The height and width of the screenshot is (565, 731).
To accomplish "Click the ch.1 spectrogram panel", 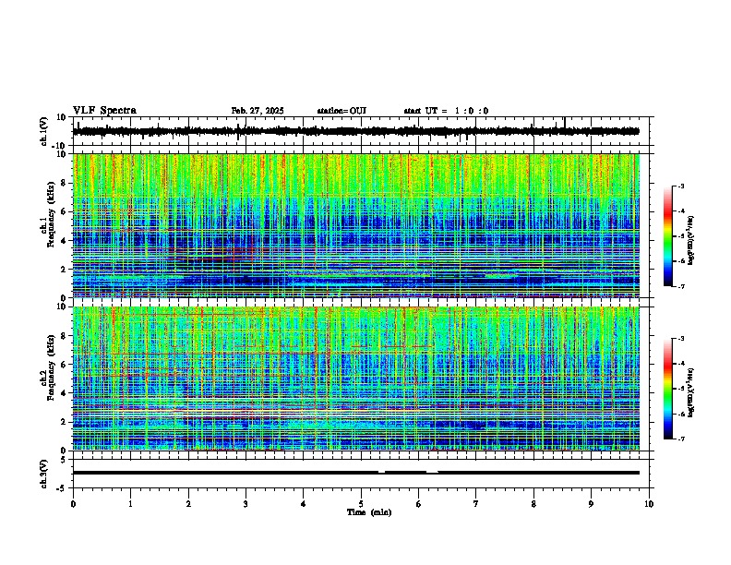I will pyautogui.click(x=356, y=225).
